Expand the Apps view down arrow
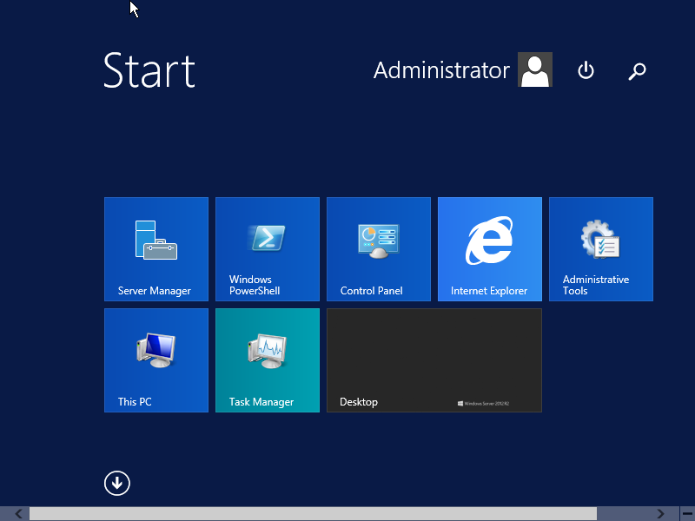 pyautogui.click(x=116, y=483)
